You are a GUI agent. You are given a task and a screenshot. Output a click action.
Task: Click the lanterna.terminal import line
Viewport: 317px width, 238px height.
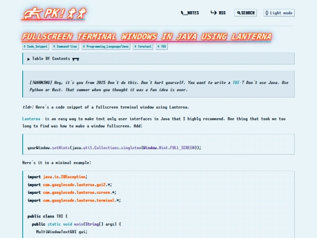74,200
